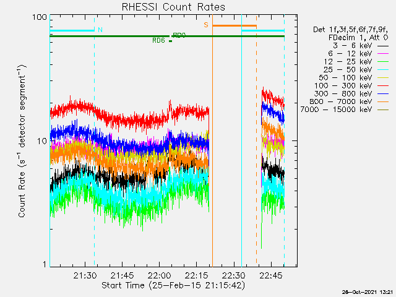
Task: Click the cyan 25 - 50 keV legend line
Action: (x=383, y=70)
